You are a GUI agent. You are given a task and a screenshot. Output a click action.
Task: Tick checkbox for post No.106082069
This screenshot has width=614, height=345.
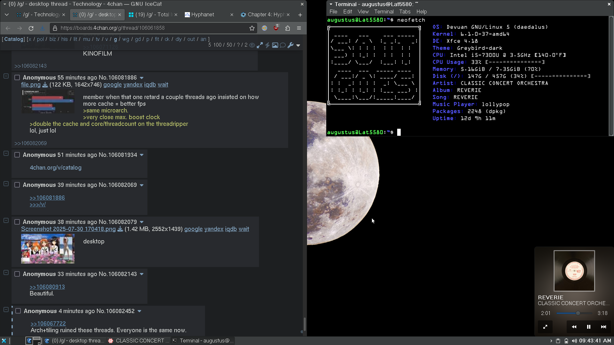pos(17,185)
